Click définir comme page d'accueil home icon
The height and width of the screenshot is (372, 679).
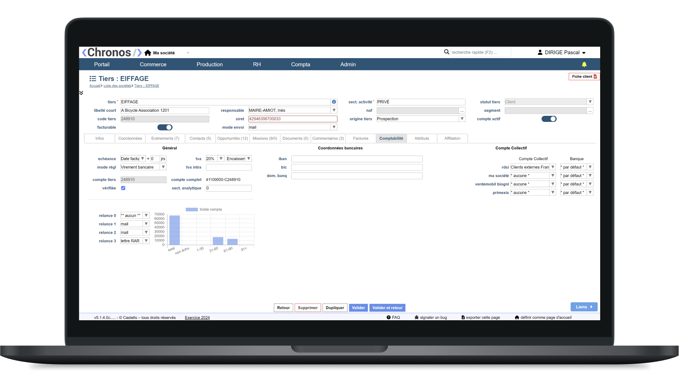[517, 318]
